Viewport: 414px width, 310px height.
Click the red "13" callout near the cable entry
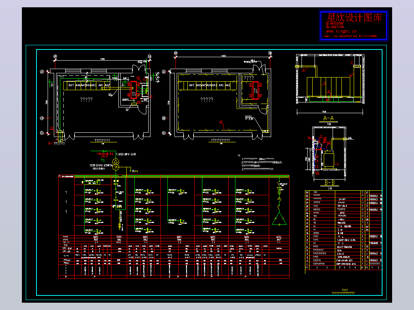[52, 128]
